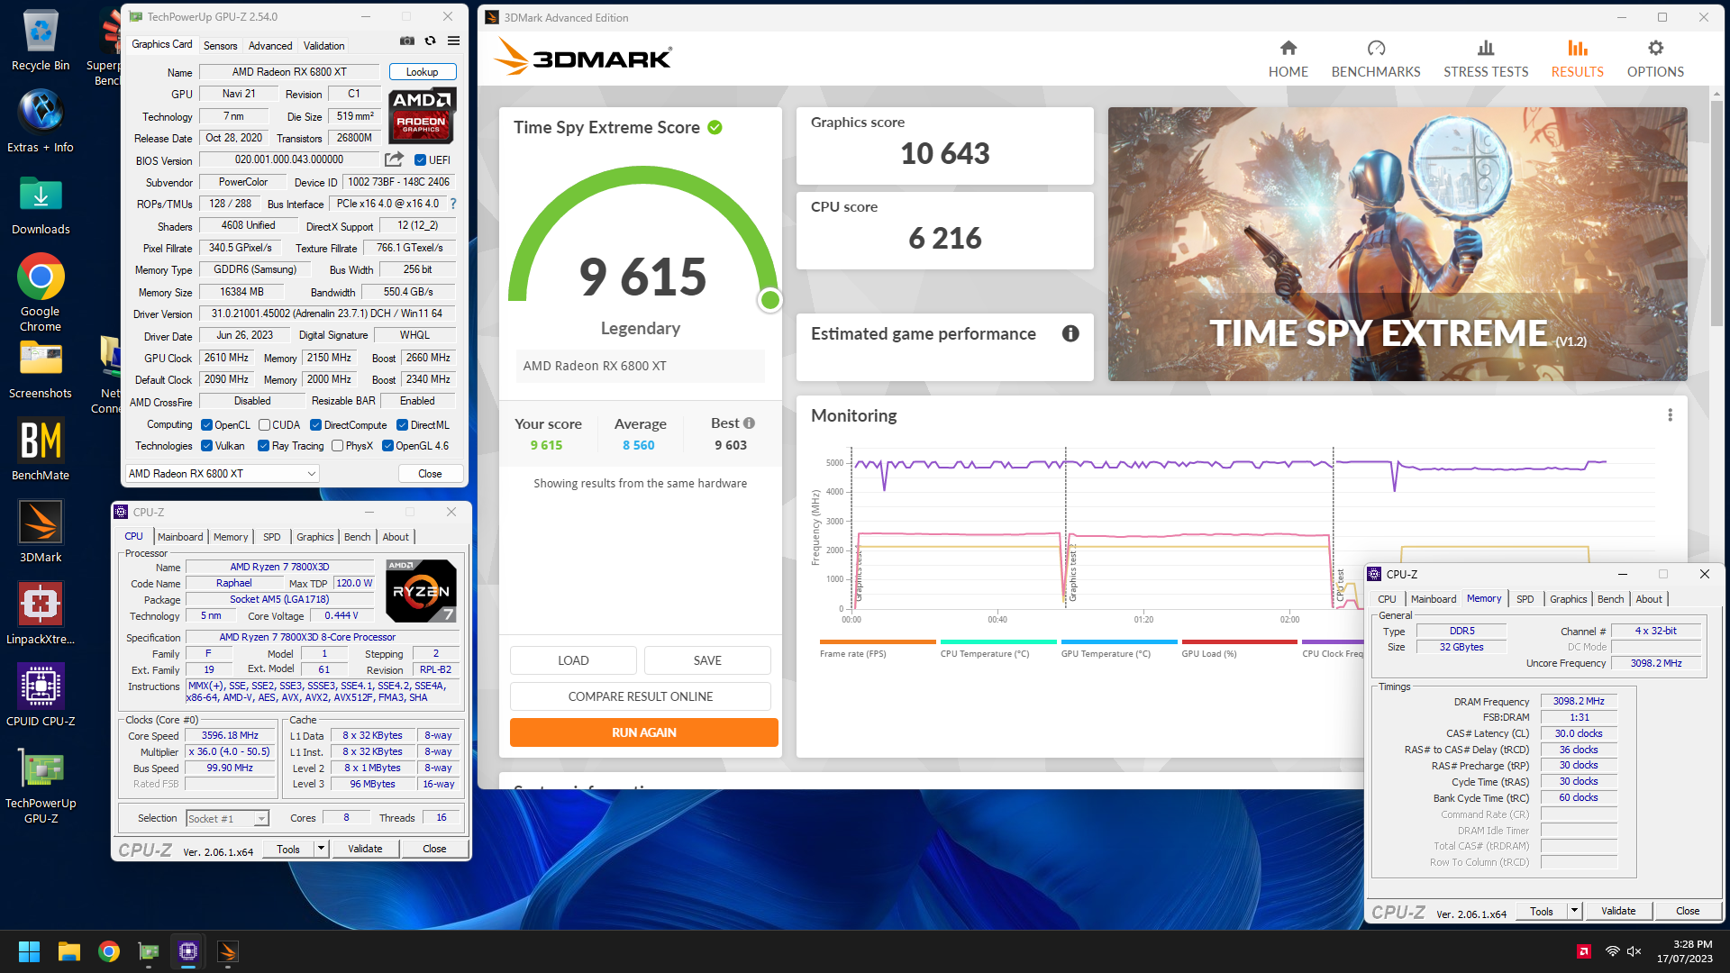Open the Socket #1 selection dropdown
1730x973 pixels.
click(227, 818)
